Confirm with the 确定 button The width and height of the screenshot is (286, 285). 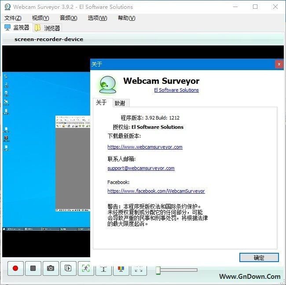(x=259, y=258)
